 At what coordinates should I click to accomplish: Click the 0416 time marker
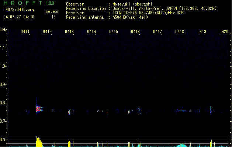(x=135, y=32)
